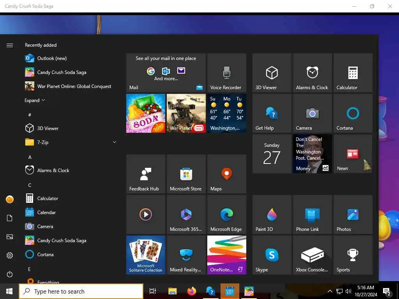Open the Settings gear icon
The height and width of the screenshot is (299, 399).
[x=10, y=255]
